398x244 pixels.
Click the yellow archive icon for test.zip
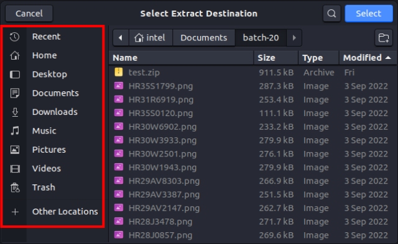click(119, 72)
